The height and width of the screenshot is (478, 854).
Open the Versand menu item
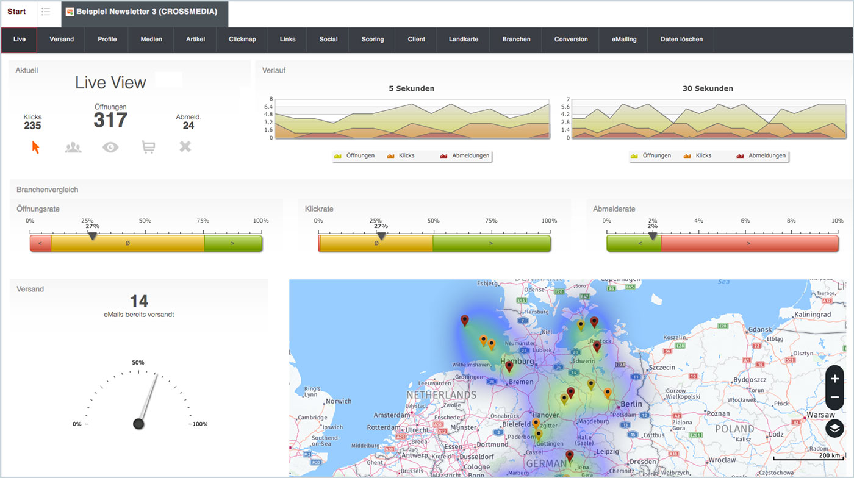pyautogui.click(x=62, y=40)
